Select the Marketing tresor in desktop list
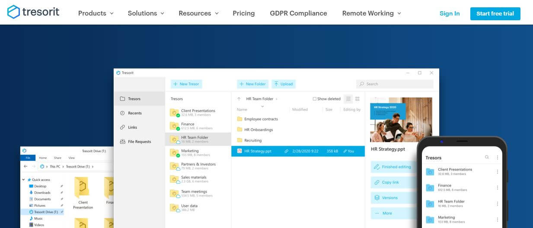The image size is (533, 228). pos(198,153)
